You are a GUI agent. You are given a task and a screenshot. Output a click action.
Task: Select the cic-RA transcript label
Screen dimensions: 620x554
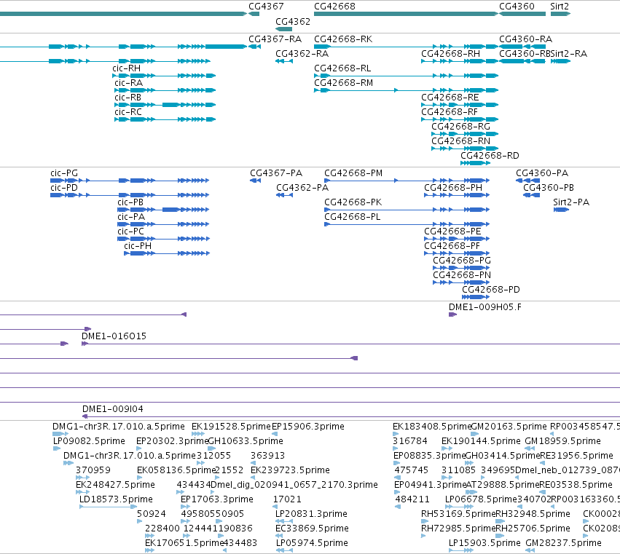[128, 83]
